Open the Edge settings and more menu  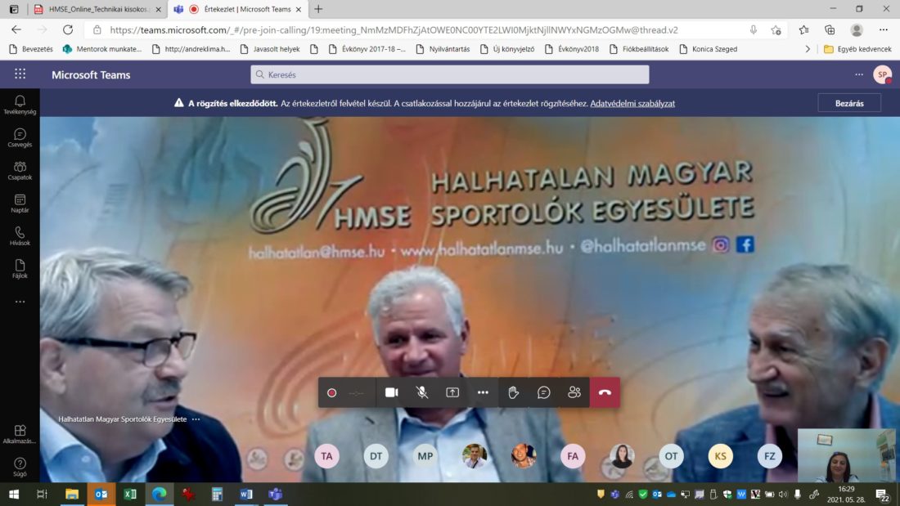pyautogui.click(x=884, y=29)
